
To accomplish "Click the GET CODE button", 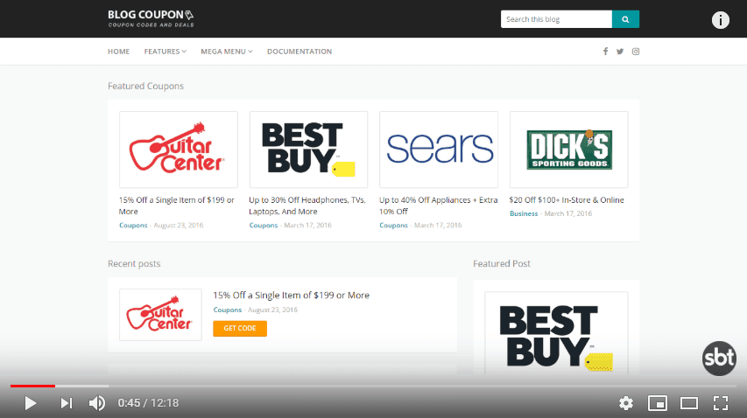I will (x=240, y=328).
